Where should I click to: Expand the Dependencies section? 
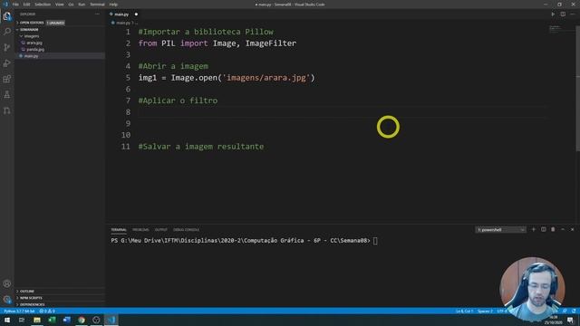32,304
